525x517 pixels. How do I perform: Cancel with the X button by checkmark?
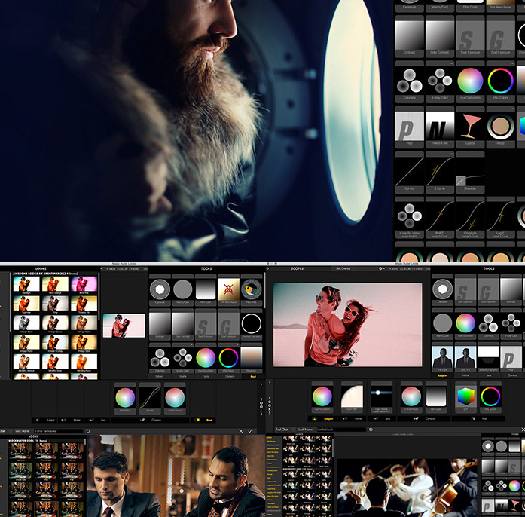click(x=240, y=430)
